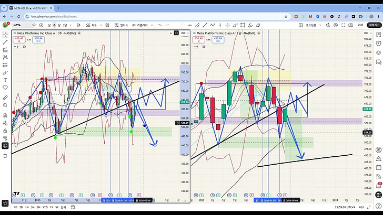Click the redo arrow in toolbar

click(x=167, y=25)
